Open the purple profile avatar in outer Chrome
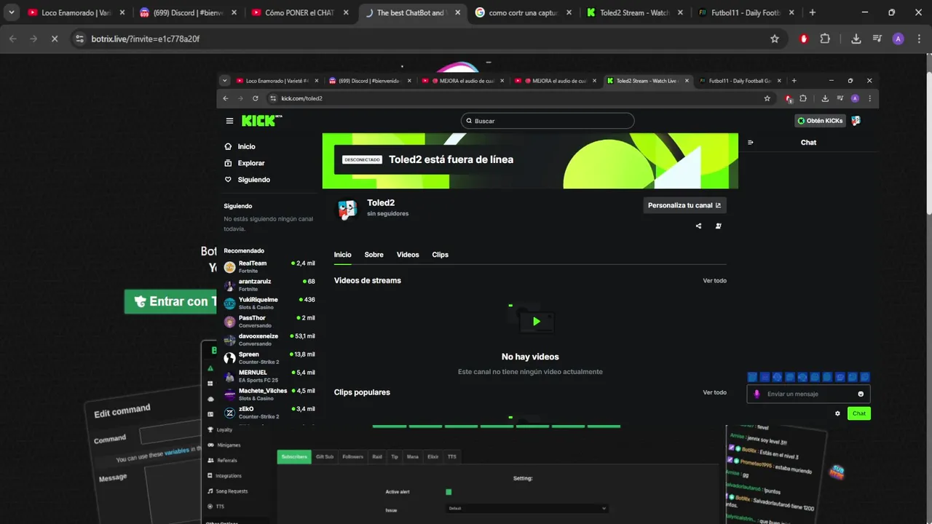 pos(898,39)
